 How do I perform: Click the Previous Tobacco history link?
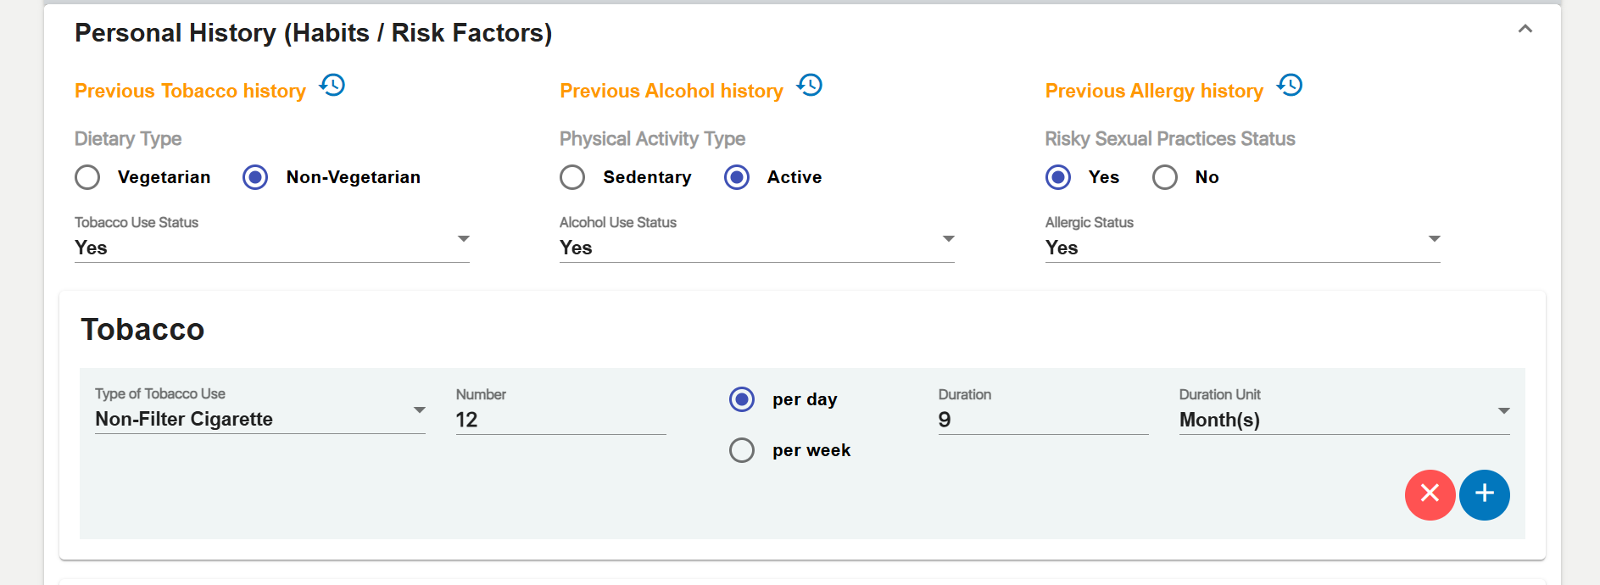pos(190,91)
